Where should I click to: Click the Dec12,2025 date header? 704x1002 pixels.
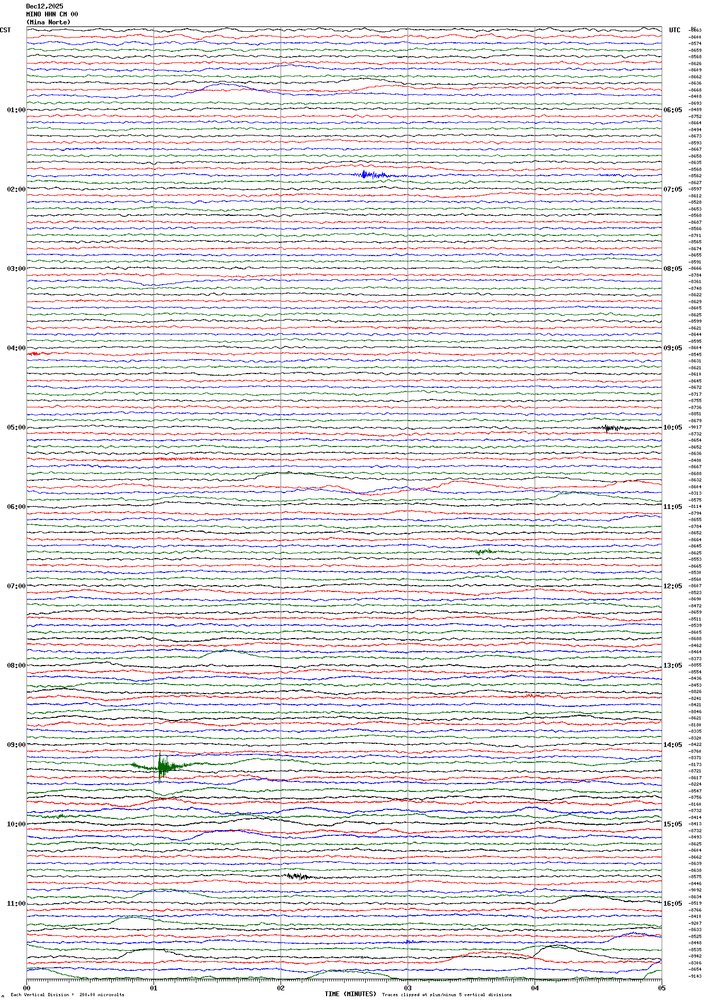pos(44,6)
